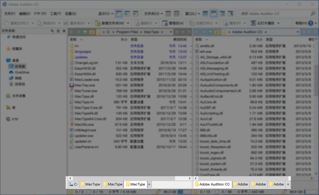The height and width of the screenshot is (195, 319).
Task: Open the Adobe tab right of Adobe Audition CC
Action: click(241, 184)
